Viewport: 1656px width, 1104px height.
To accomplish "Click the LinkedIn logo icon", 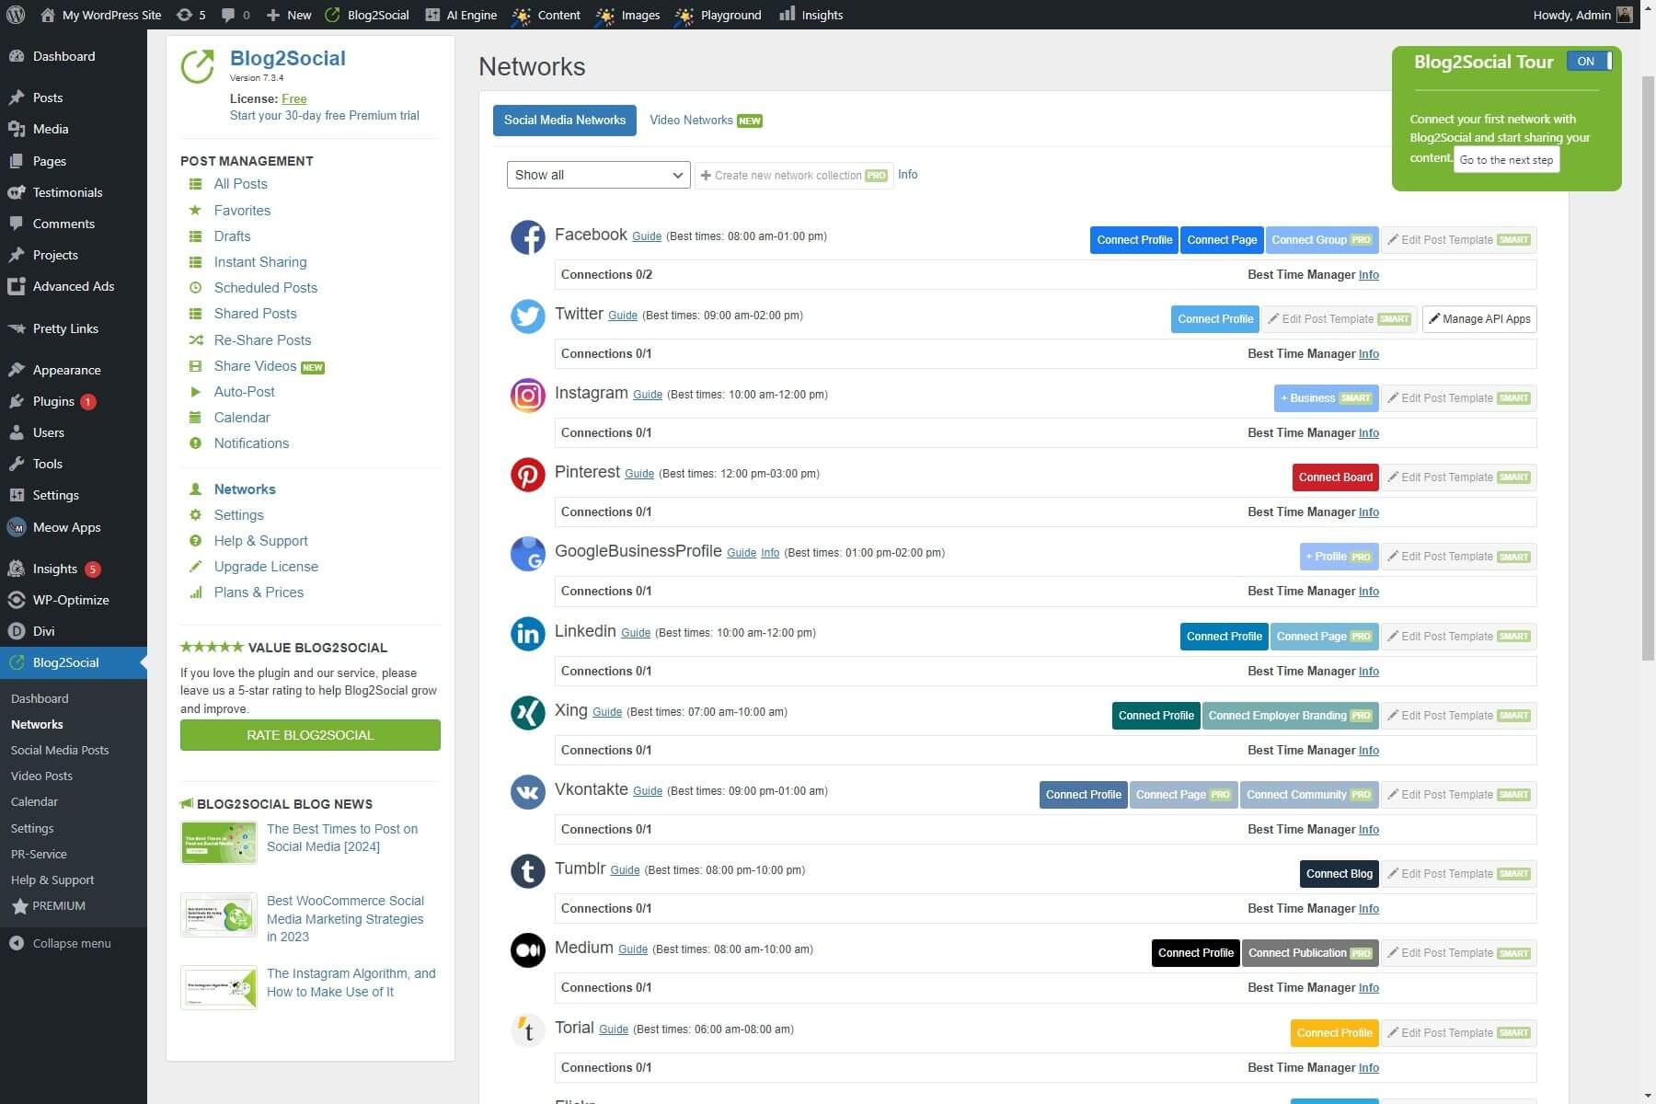I will coord(527,634).
